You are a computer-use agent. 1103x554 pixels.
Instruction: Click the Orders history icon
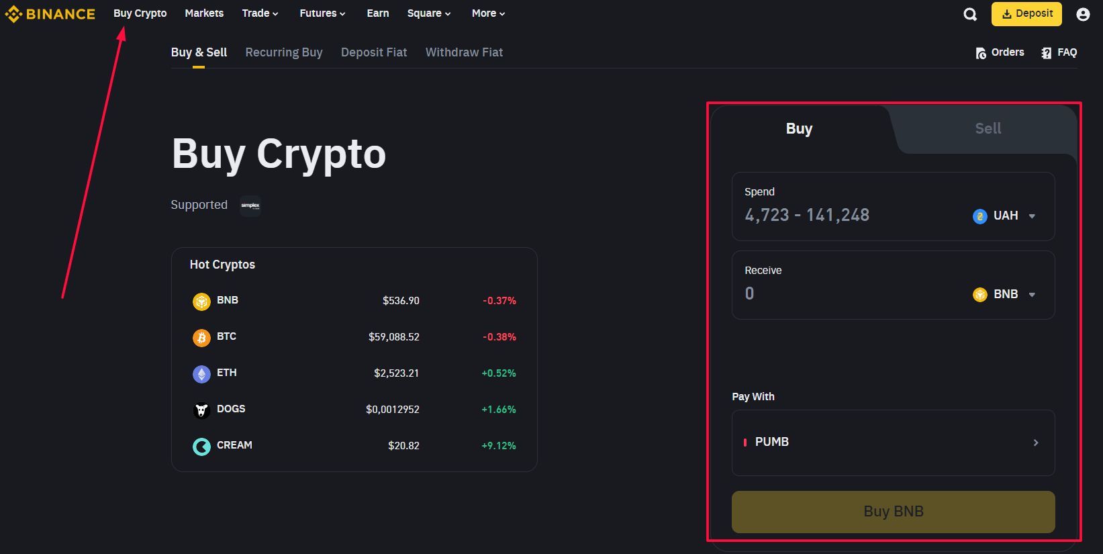click(981, 53)
